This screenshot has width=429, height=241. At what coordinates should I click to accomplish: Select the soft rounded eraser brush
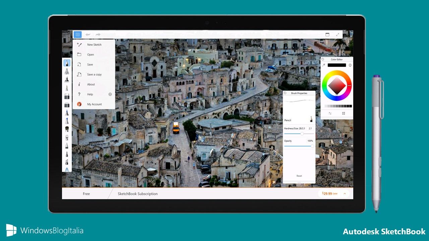(x=67, y=105)
